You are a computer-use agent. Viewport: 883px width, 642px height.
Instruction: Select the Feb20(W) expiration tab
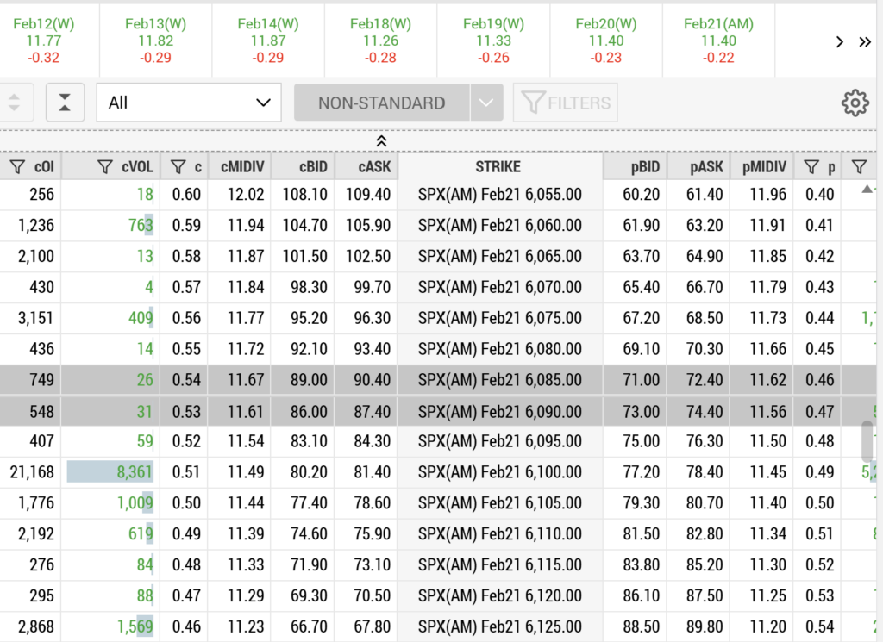tap(606, 41)
